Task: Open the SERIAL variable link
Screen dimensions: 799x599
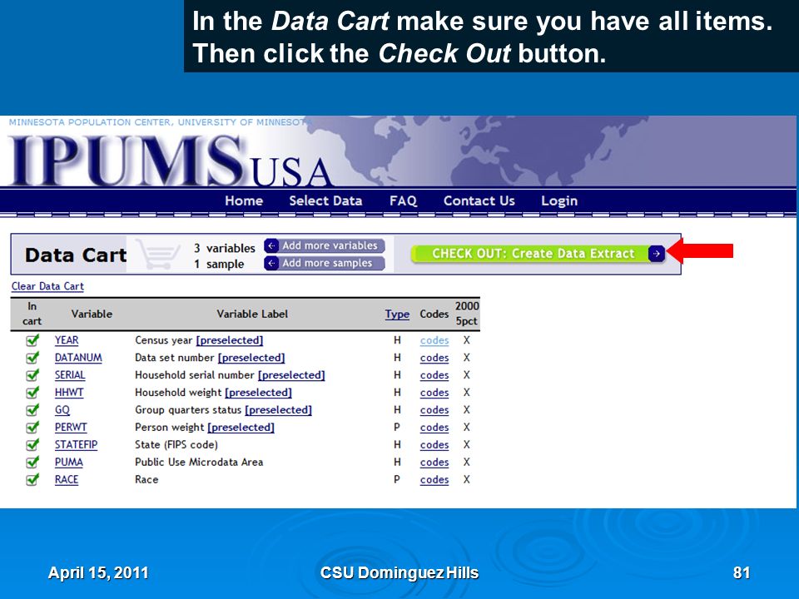Action: [70, 375]
